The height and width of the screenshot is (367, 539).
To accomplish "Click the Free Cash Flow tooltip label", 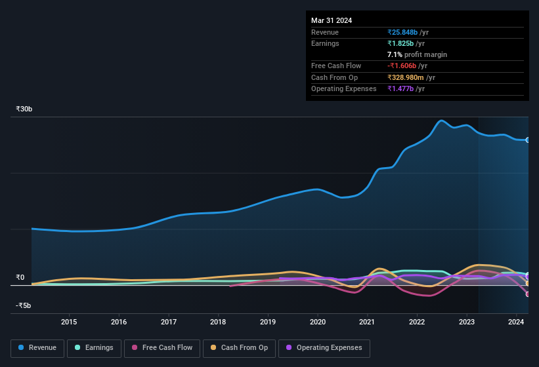I will 336,66.
